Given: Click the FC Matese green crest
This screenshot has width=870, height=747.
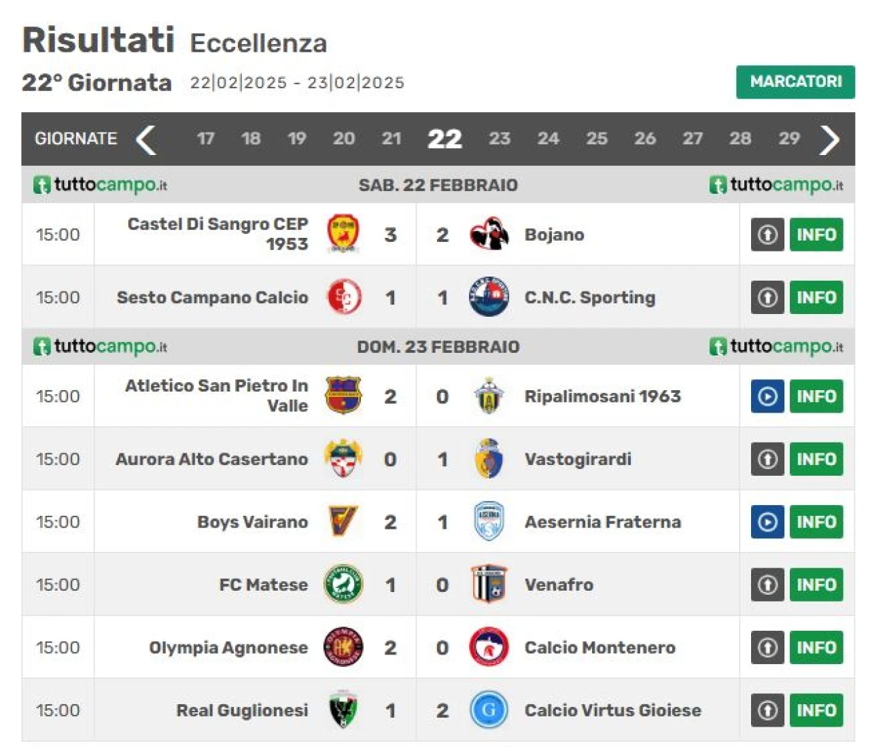Looking at the screenshot, I should [343, 584].
